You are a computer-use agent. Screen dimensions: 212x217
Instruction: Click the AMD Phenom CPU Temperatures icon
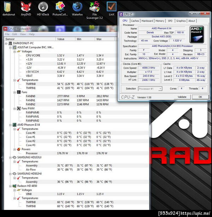[19, 129]
